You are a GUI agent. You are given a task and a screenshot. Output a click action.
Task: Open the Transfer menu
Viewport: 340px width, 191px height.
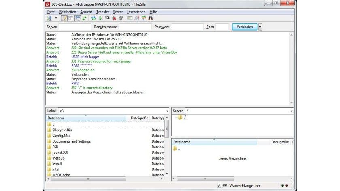coord(102,12)
